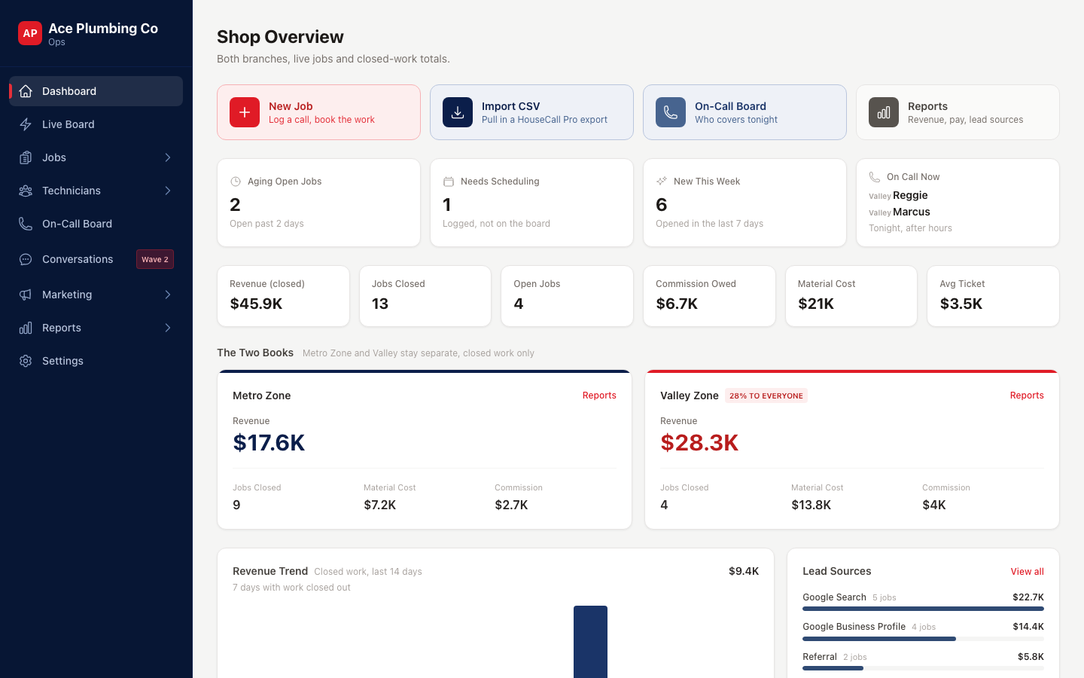Open the Reports quick action card
Viewport: 1084px width, 678px height.
click(958, 112)
